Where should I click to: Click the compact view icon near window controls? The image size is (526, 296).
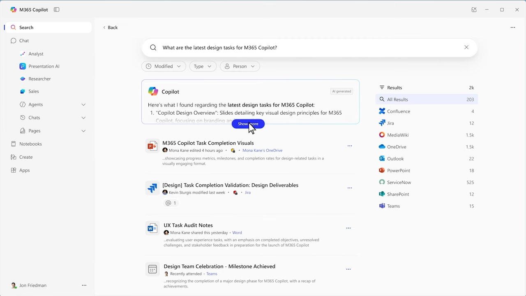pyautogui.click(x=474, y=9)
